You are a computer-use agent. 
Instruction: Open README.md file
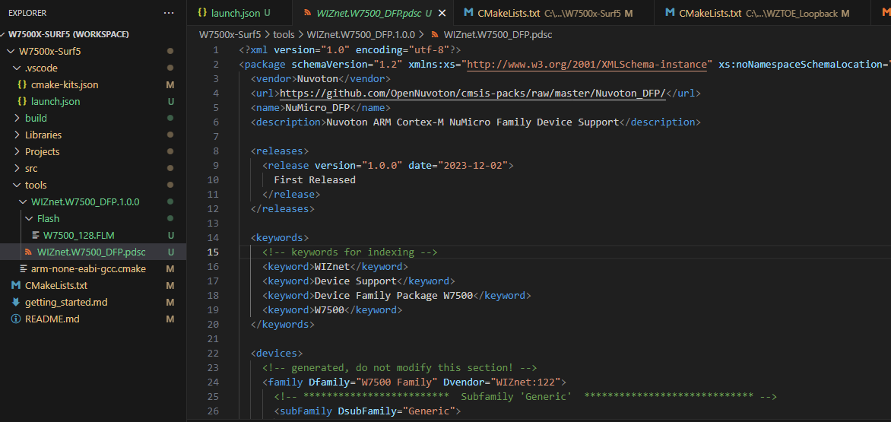[x=52, y=319]
